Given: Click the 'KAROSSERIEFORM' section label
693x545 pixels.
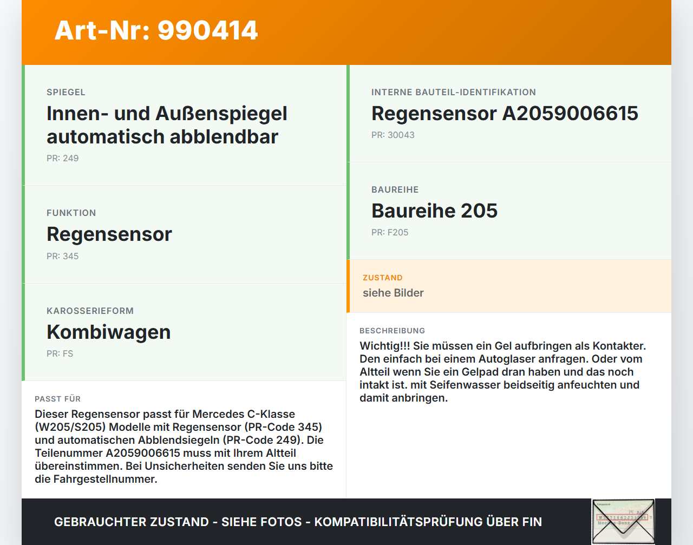Looking at the screenshot, I should point(90,311).
